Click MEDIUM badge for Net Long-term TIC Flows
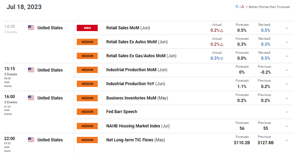Screen dimensions: 297x155 click(87, 140)
